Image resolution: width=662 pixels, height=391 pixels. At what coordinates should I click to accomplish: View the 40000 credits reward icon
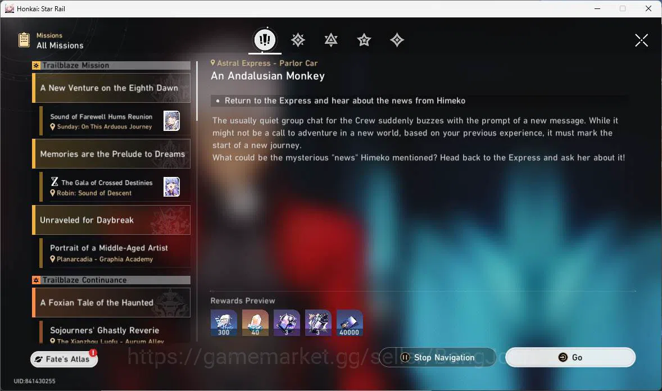350,323
